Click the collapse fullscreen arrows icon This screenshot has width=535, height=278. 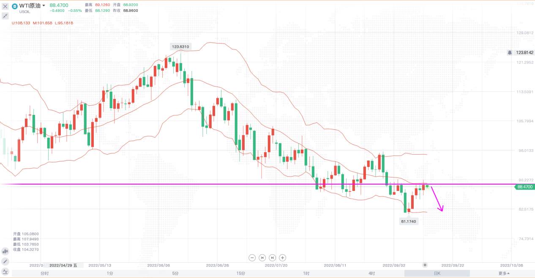(5, 16)
